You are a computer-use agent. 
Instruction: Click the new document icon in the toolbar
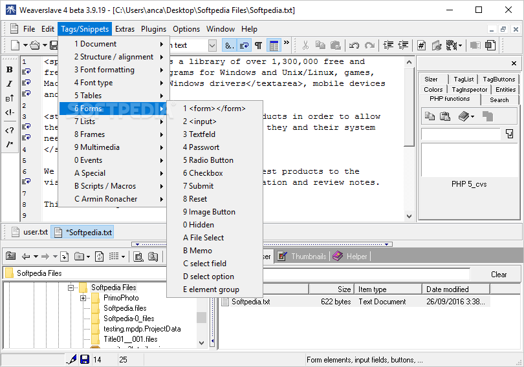click(15, 45)
